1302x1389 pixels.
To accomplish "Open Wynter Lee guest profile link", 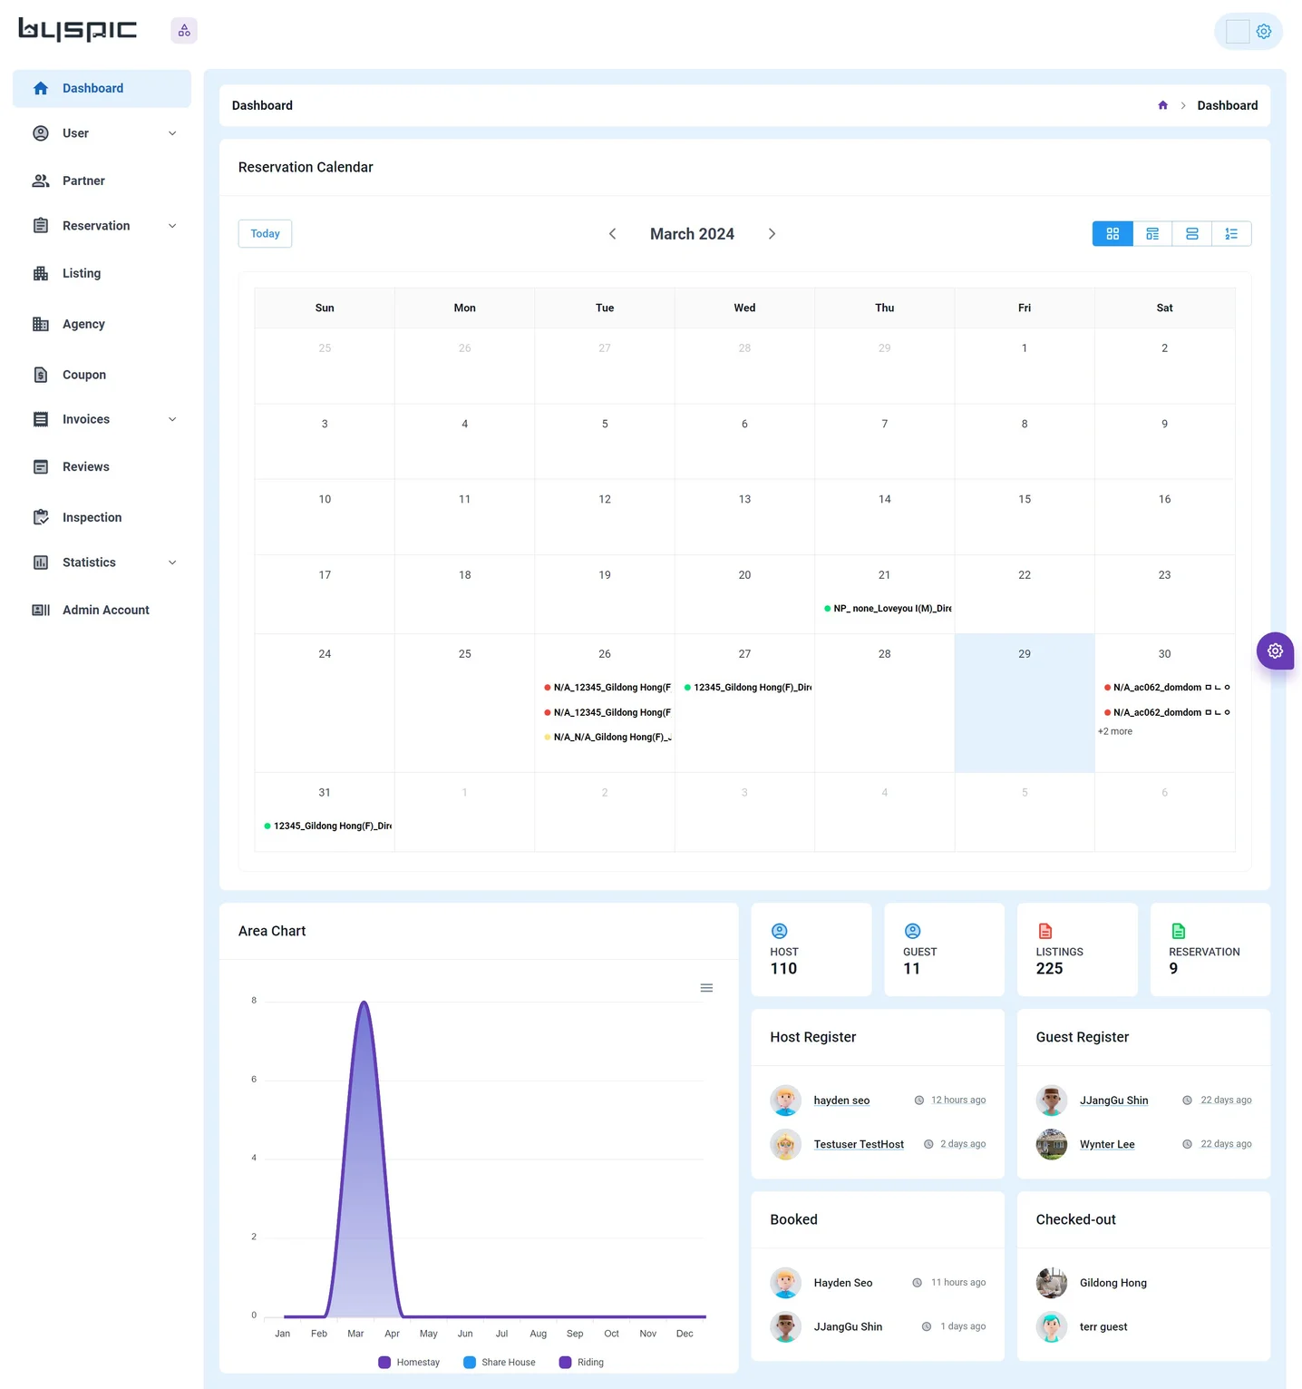I will point(1107,1144).
